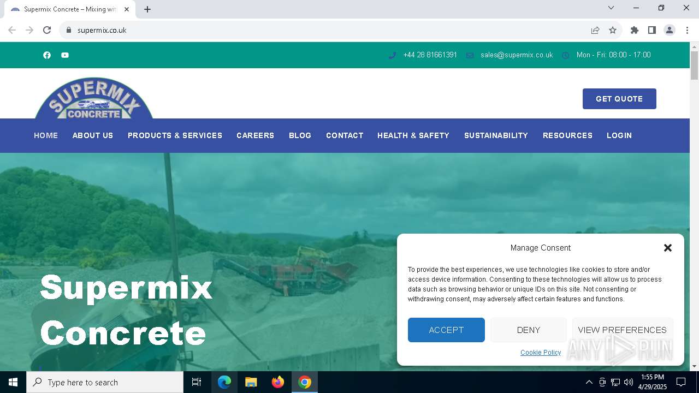Click the page vertical scrollbar thumb

(694, 65)
